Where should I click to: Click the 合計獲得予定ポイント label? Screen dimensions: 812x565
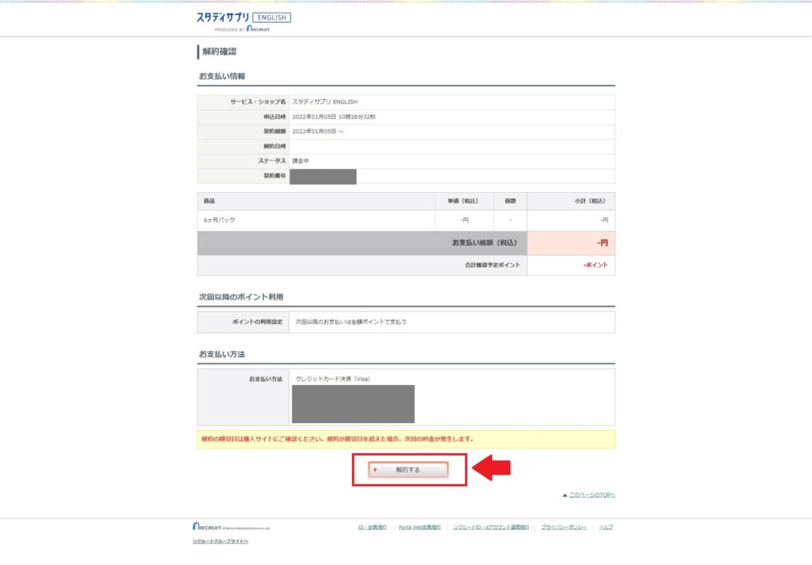492,265
